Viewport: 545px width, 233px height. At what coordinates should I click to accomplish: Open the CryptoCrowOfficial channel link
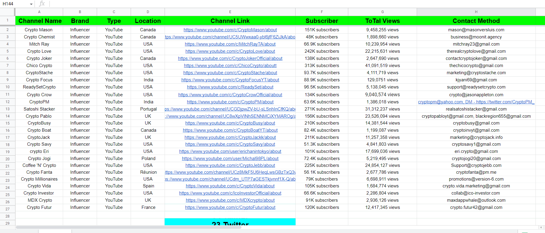click(230, 95)
